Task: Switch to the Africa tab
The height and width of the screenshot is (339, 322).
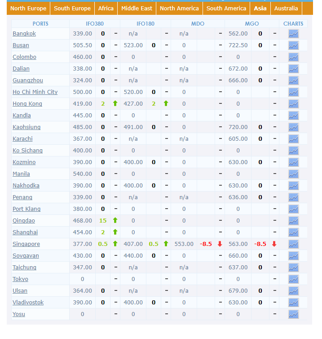Action: pyautogui.click(x=106, y=9)
